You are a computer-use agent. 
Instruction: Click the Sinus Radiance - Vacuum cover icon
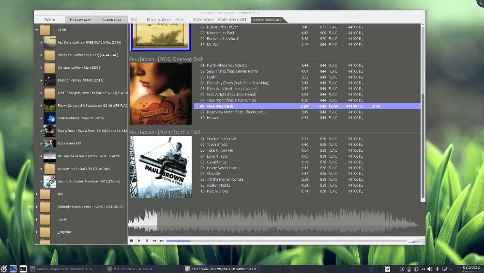(x=49, y=118)
